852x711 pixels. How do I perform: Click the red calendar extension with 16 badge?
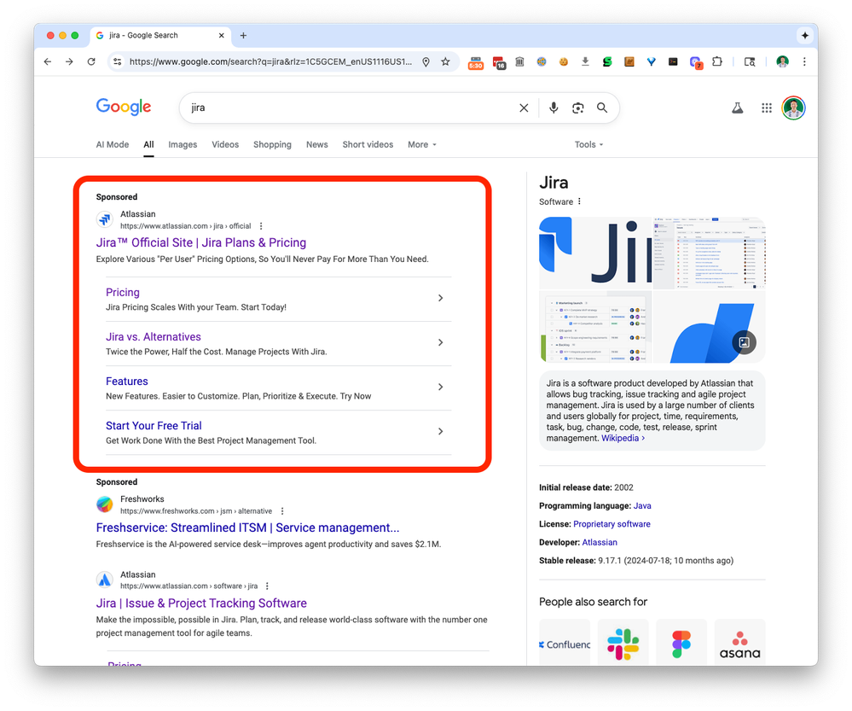(x=499, y=62)
